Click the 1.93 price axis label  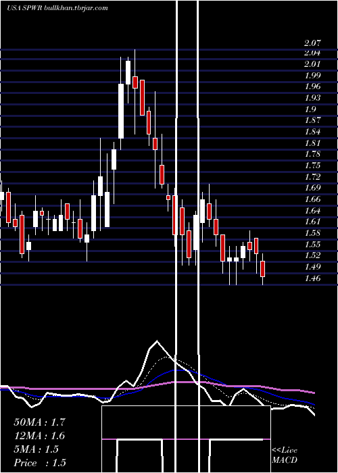point(312,98)
